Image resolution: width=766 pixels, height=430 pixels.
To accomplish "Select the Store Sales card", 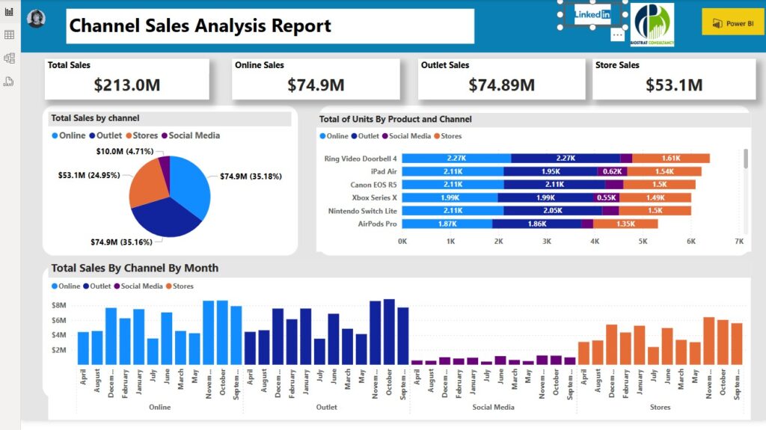I will click(x=674, y=79).
